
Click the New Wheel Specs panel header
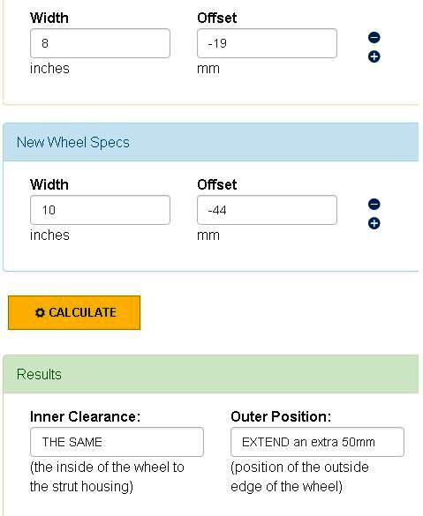pos(211,142)
